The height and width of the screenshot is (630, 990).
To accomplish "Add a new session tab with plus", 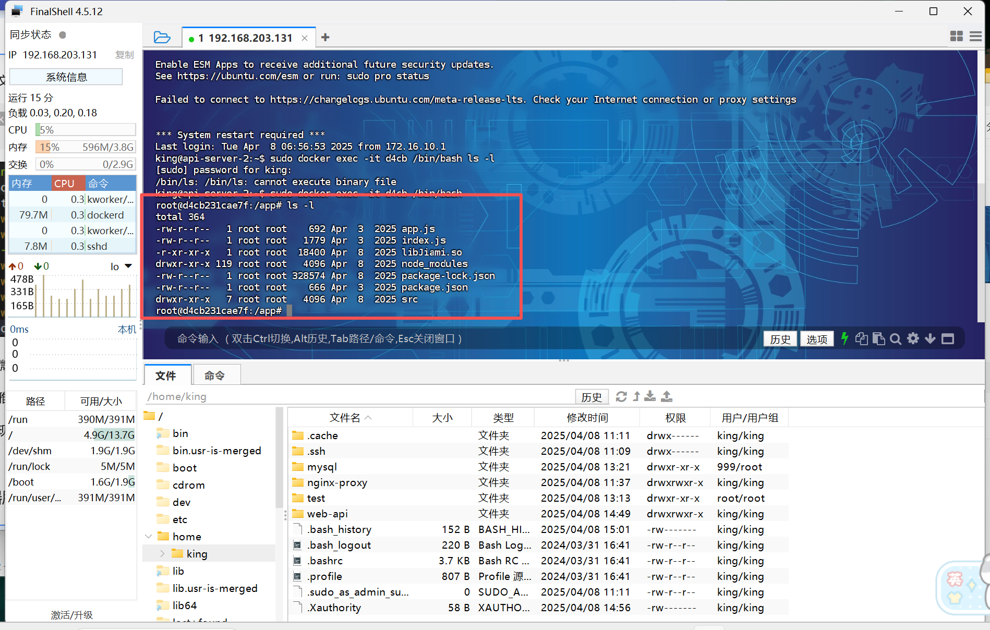I will pyautogui.click(x=325, y=38).
